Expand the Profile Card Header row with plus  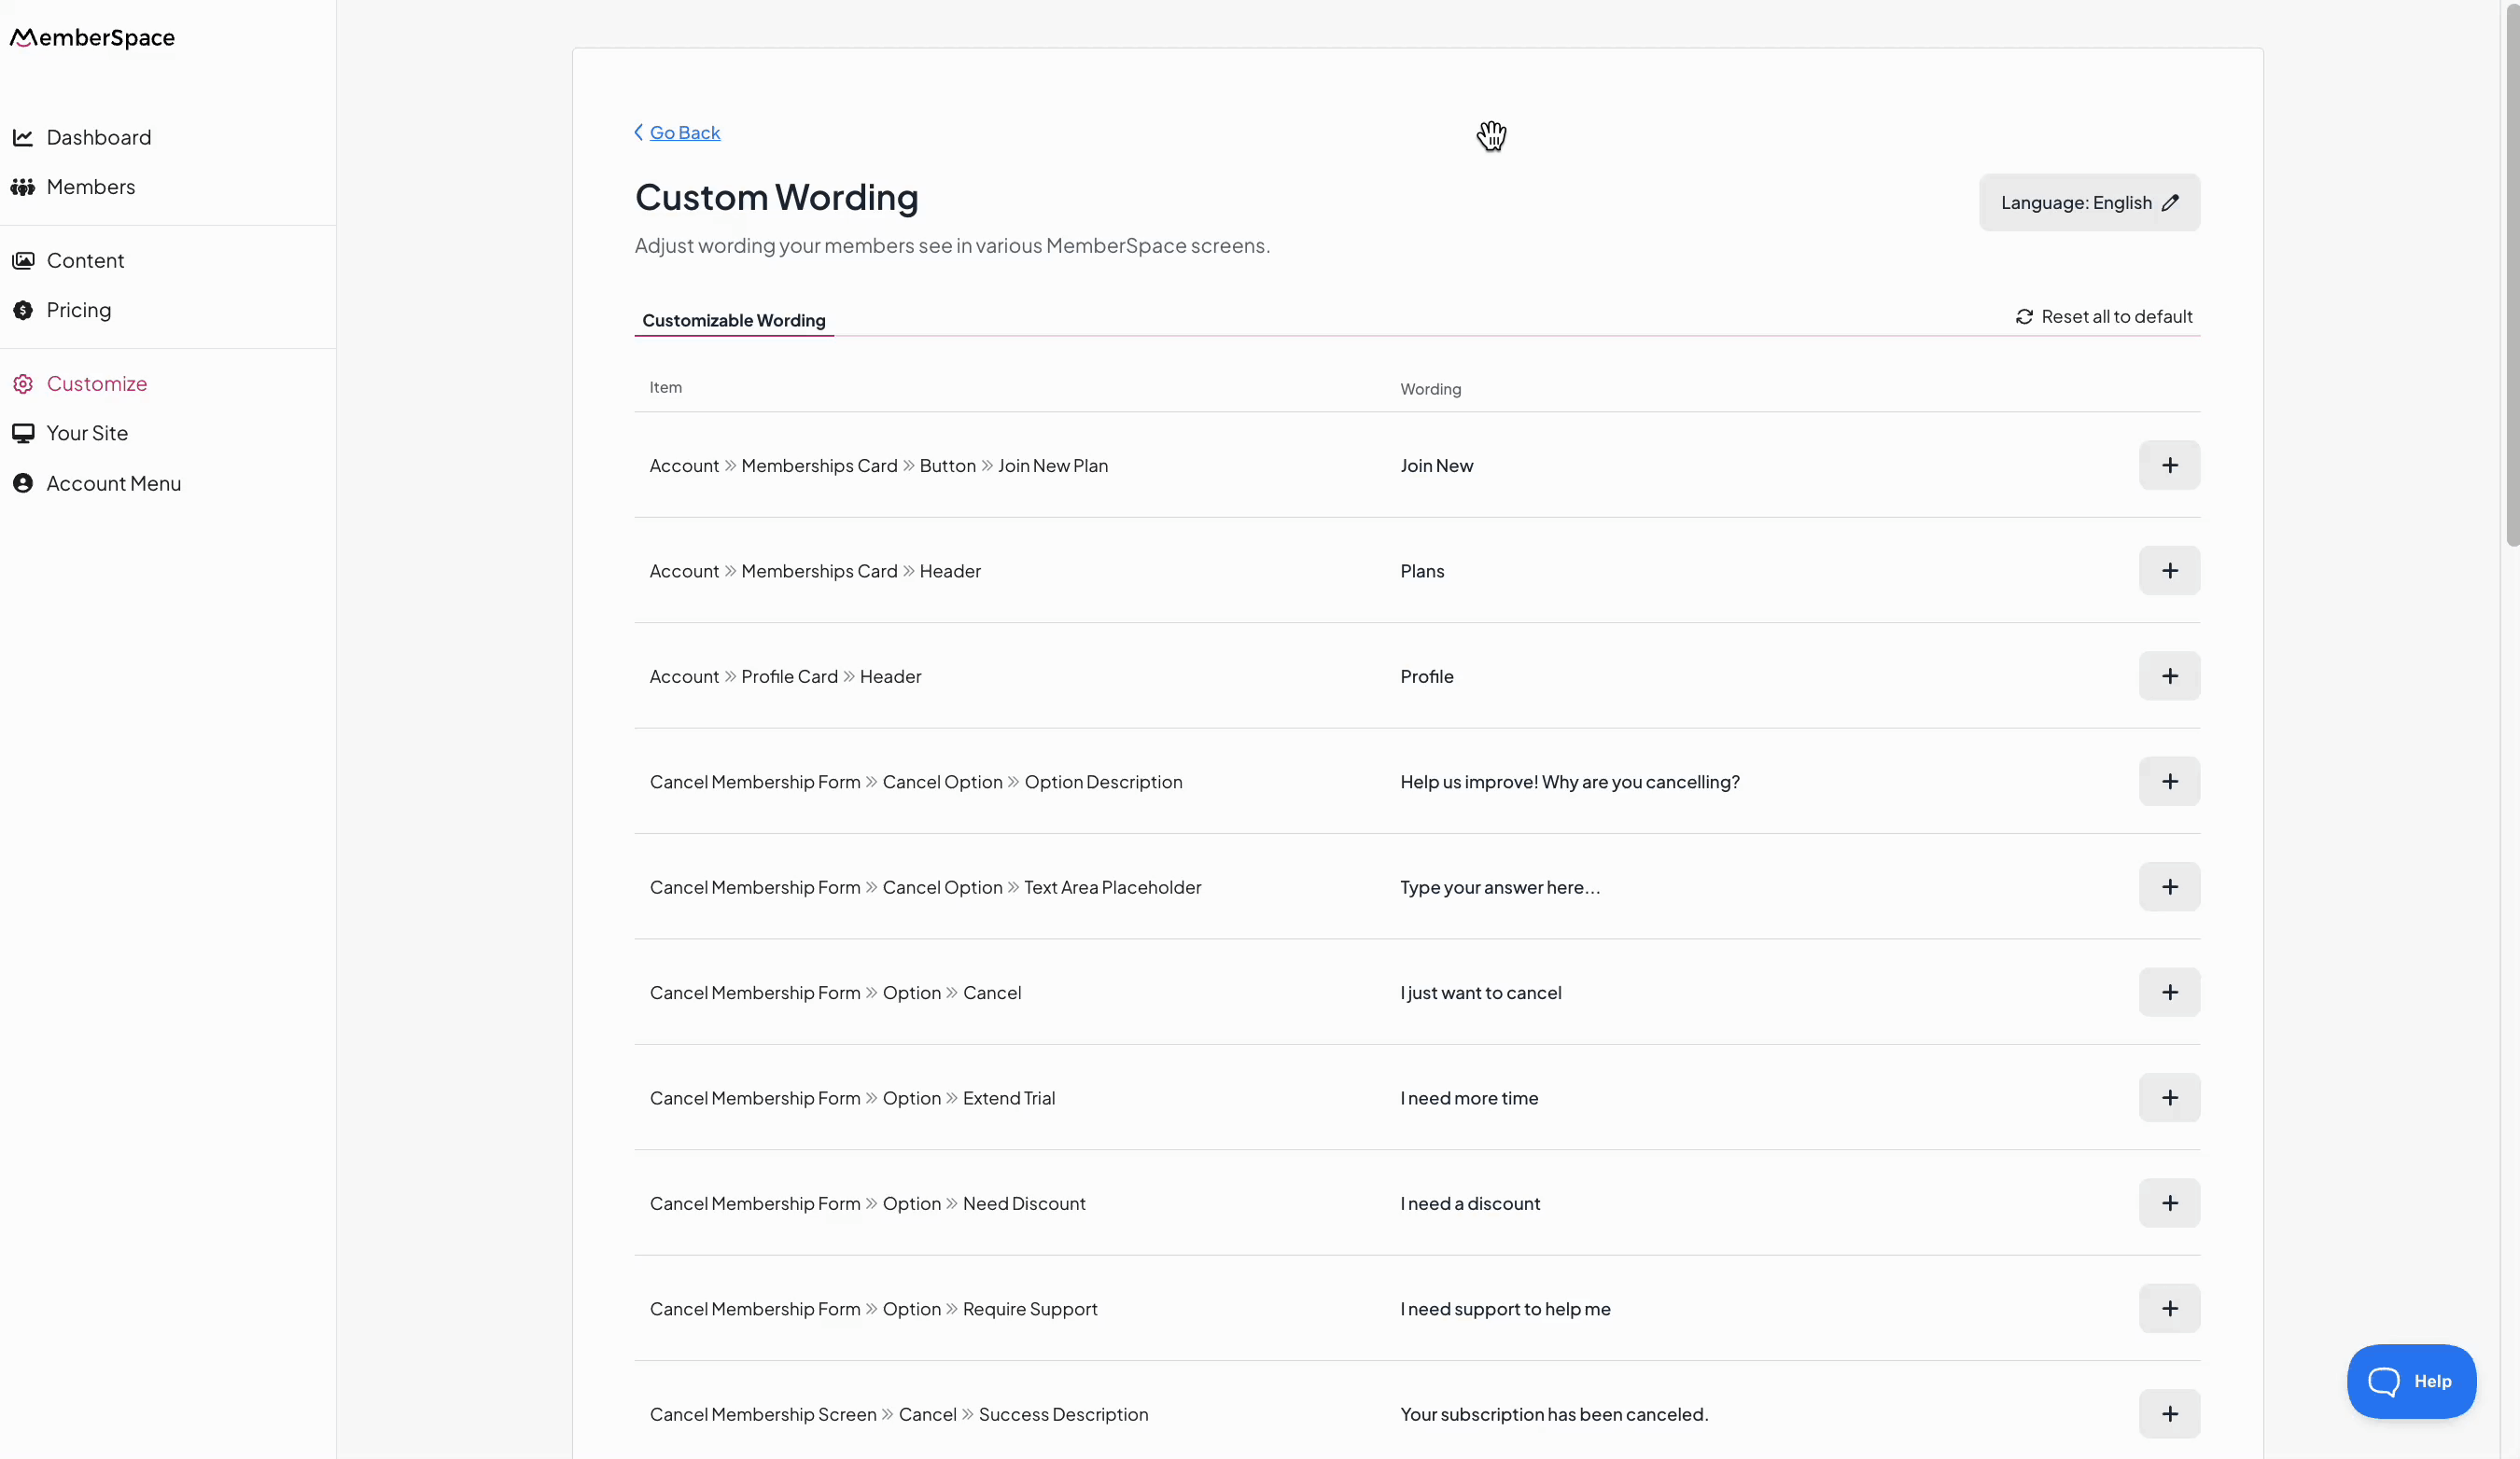point(2169,675)
